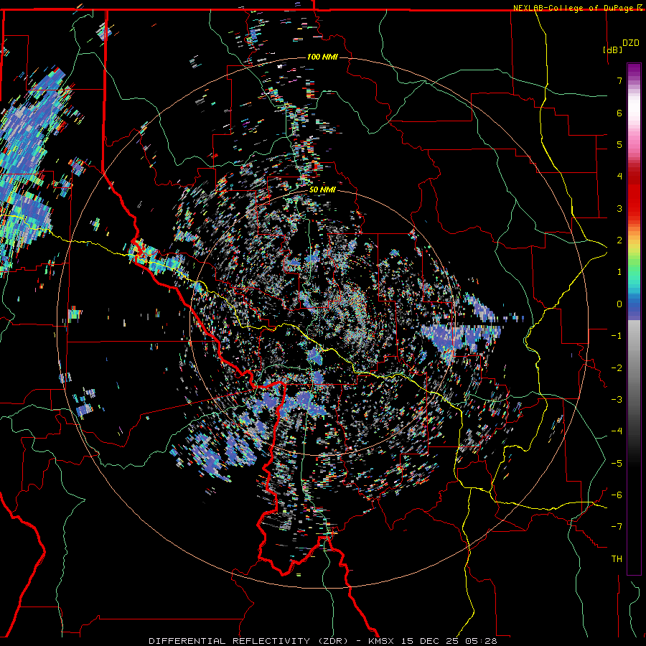Screen dimensions: 646x646
Task: Click the [dB] units label
Action: click(613, 50)
